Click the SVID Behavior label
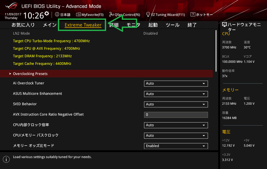267x169 pixels. [x=25, y=104]
